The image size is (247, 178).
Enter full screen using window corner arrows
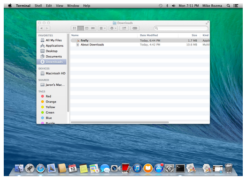(207, 23)
